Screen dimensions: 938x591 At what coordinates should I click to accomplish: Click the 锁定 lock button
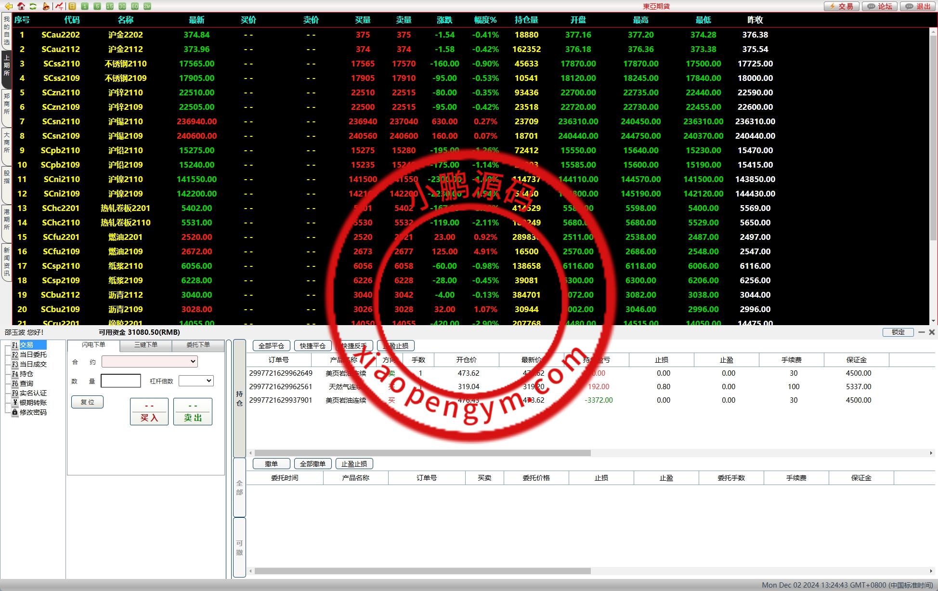click(898, 332)
